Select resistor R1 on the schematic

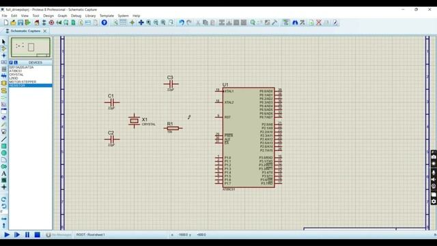(x=173, y=128)
